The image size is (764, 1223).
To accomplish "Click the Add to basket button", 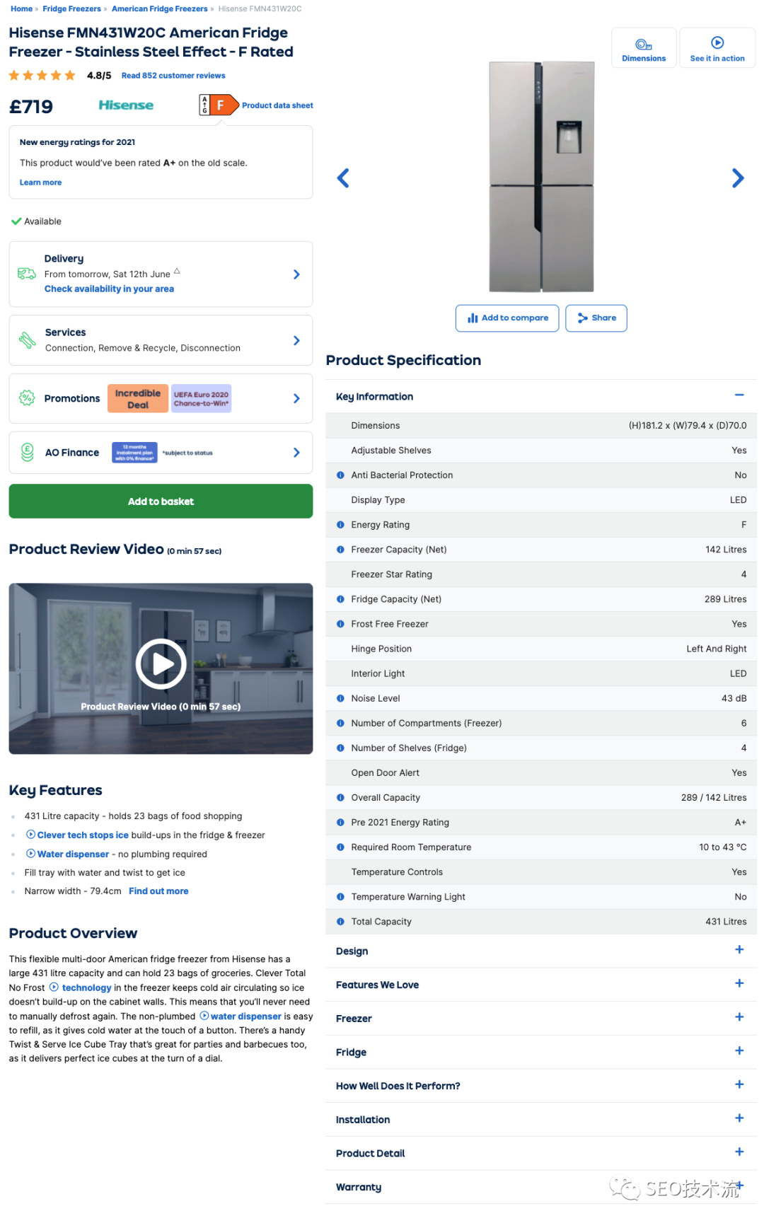I will [x=161, y=502].
